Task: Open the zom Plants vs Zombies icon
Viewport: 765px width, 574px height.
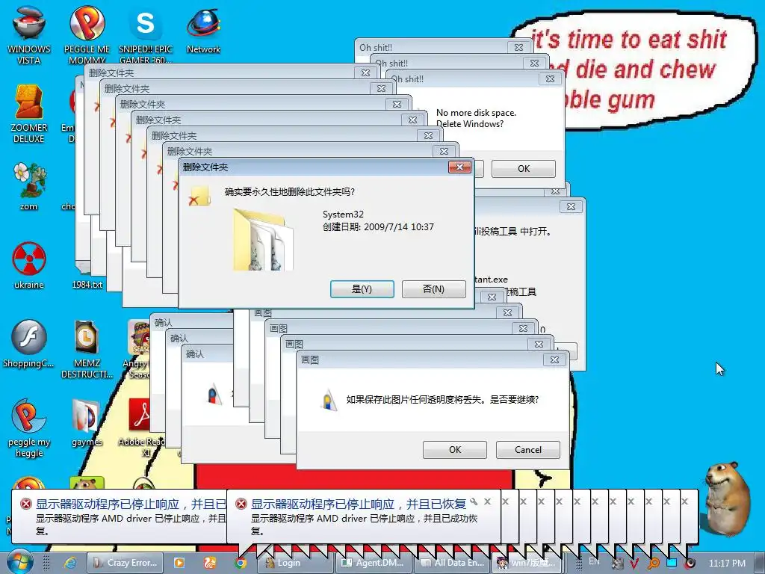Action: point(29,187)
